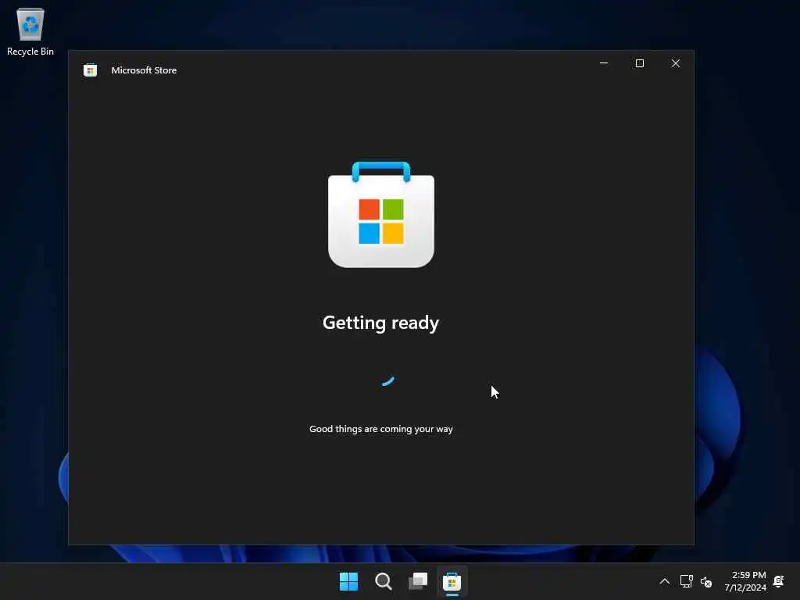The height and width of the screenshot is (600, 800).
Task: Close the Microsoft Store window
Action: point(676,63)
